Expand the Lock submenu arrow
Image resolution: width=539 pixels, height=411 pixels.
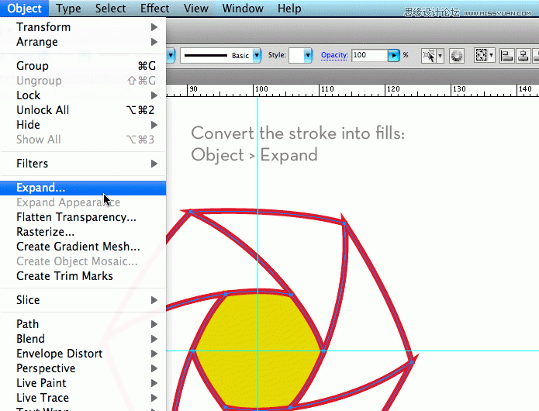pos(154,95)
